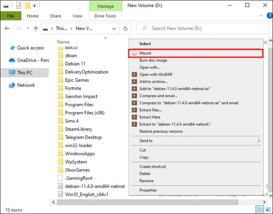273x214 pixels.
Task: Select Network in navigation pane
Action: [22, 85]
